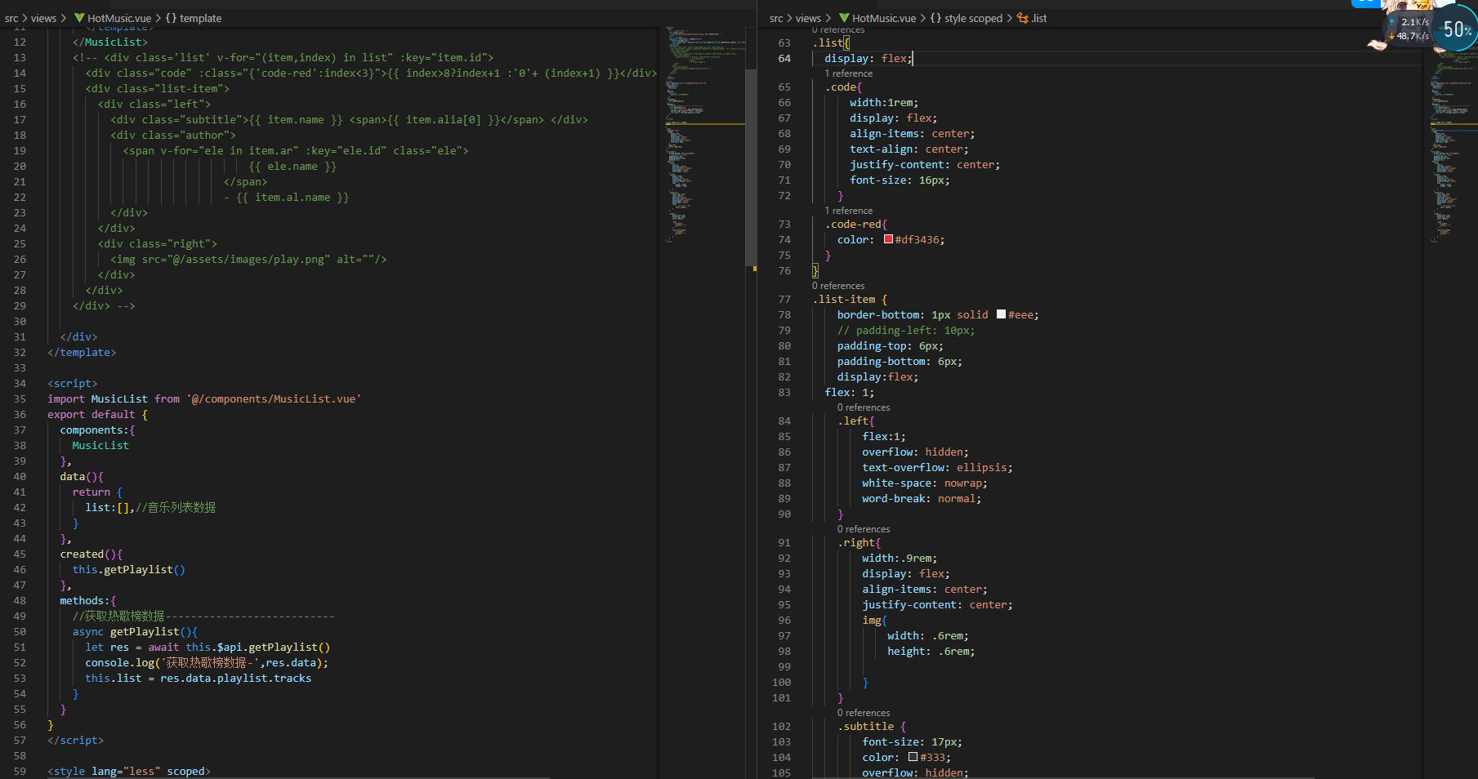Click 'this.list = res.data.playlist.tracks' line
This screenshot has height=779, width=1478.
199,678
